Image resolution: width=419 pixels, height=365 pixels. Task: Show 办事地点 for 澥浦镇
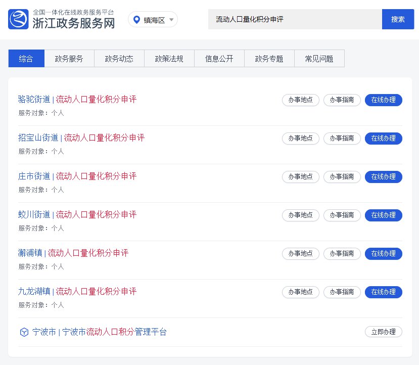(x=300, y=254)
